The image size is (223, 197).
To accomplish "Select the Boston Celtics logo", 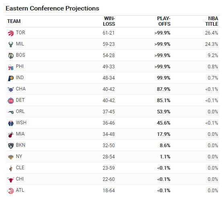I will (11, 55).
